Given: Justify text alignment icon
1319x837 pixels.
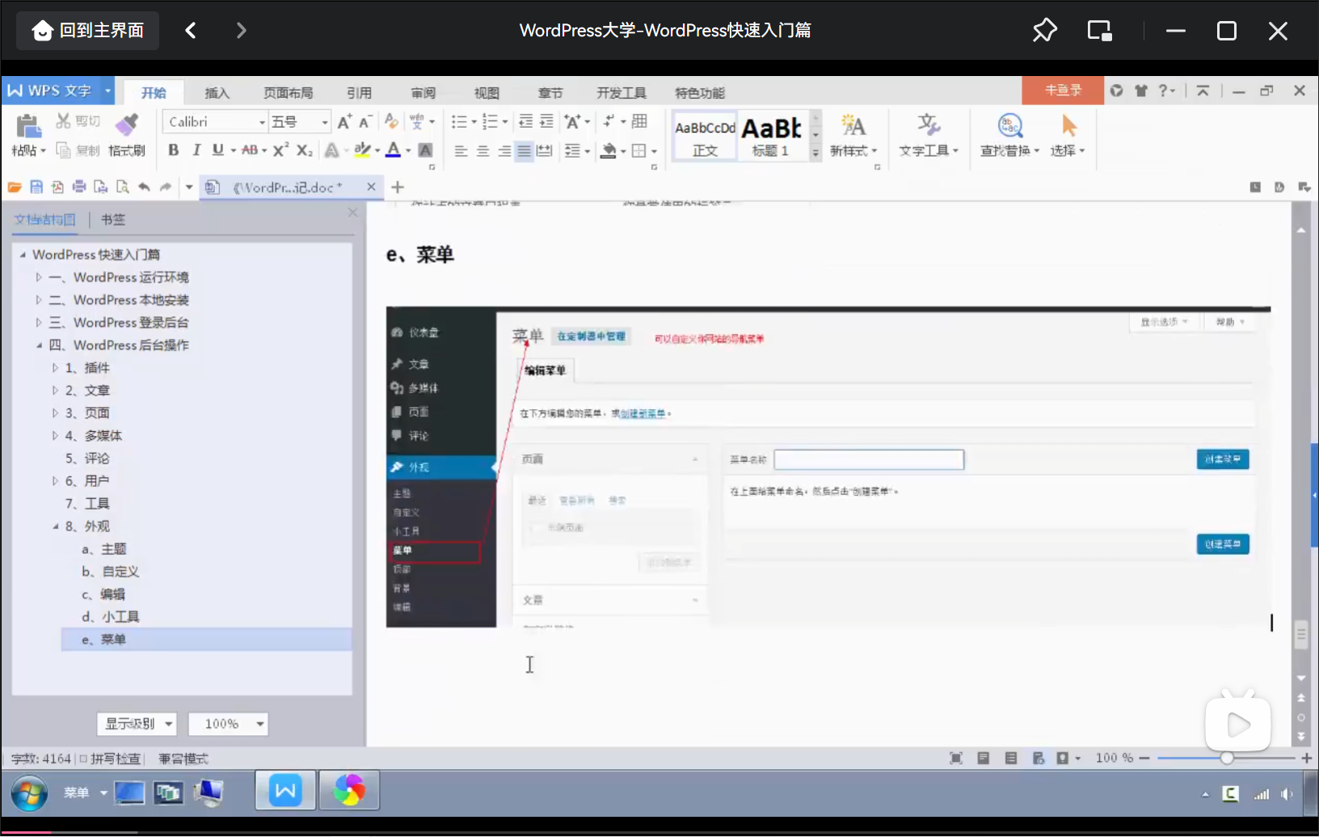Looking at the screenshot, I should coord(525,151).
